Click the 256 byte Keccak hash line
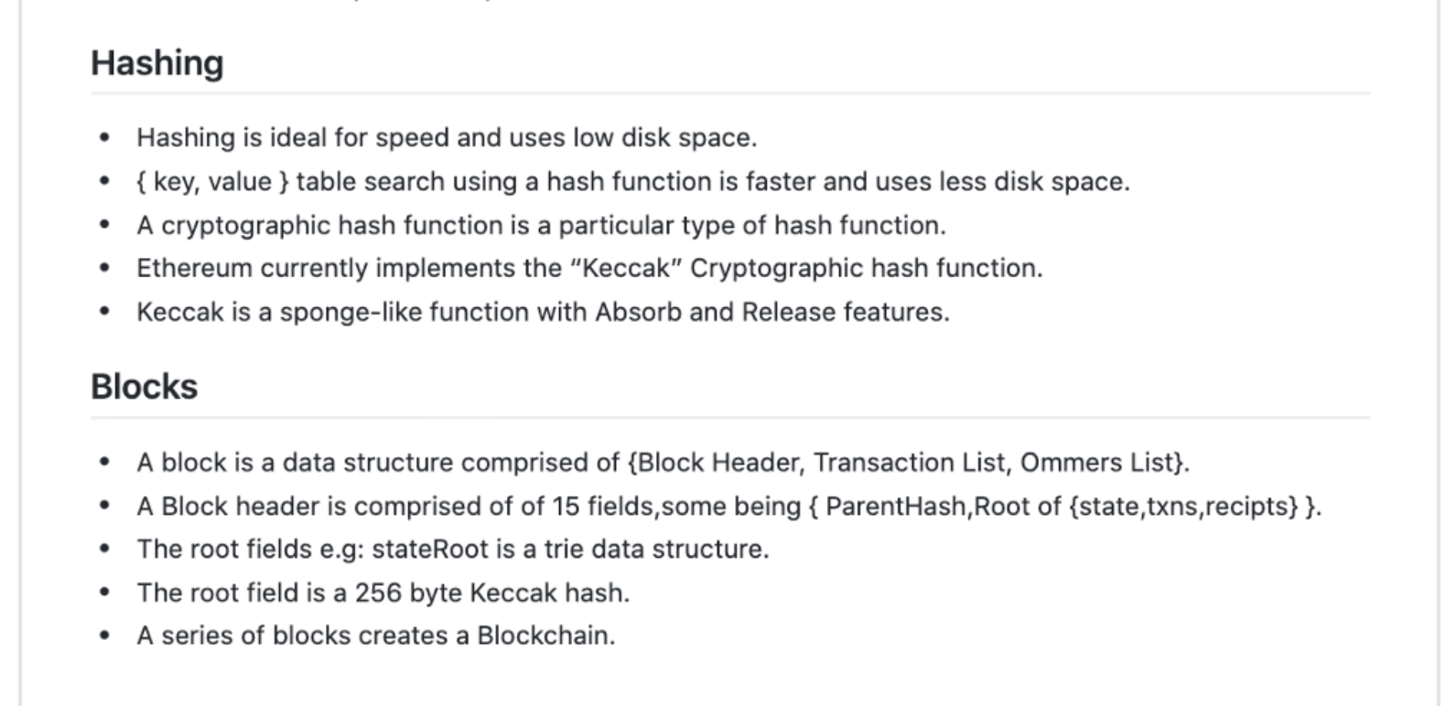1446x706 pixels. pos(383,593)
